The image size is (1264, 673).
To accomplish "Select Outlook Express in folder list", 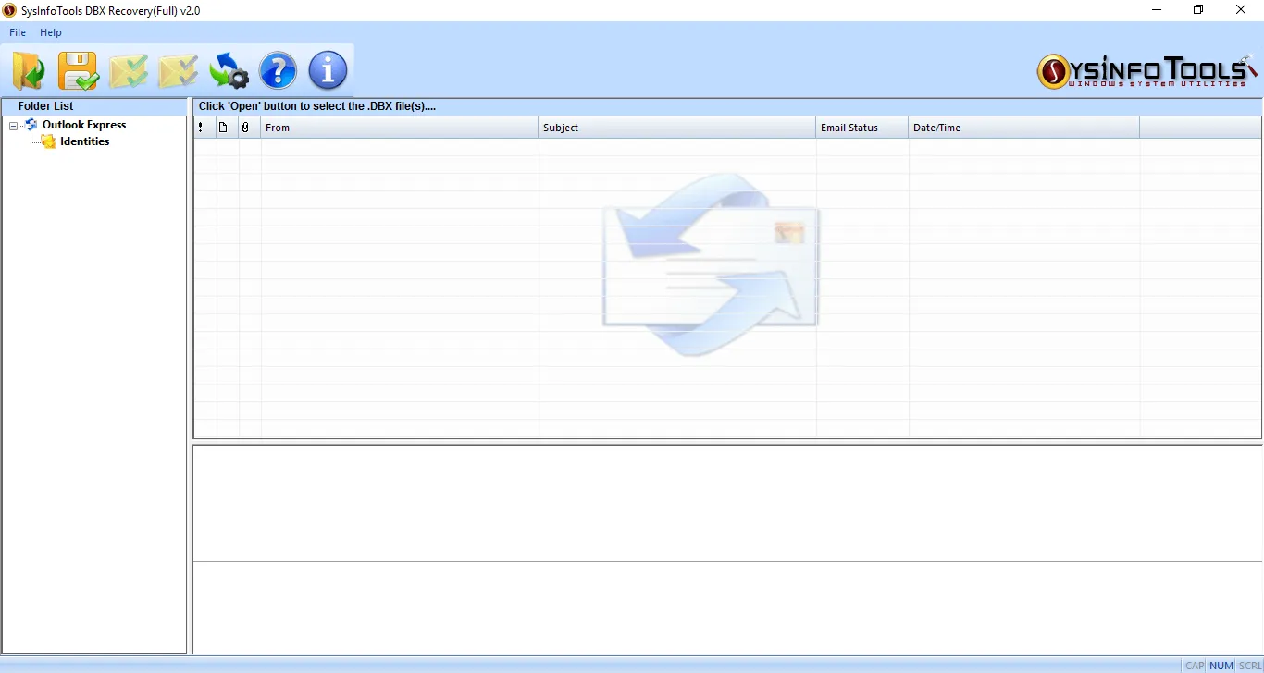I will point(84,125).
